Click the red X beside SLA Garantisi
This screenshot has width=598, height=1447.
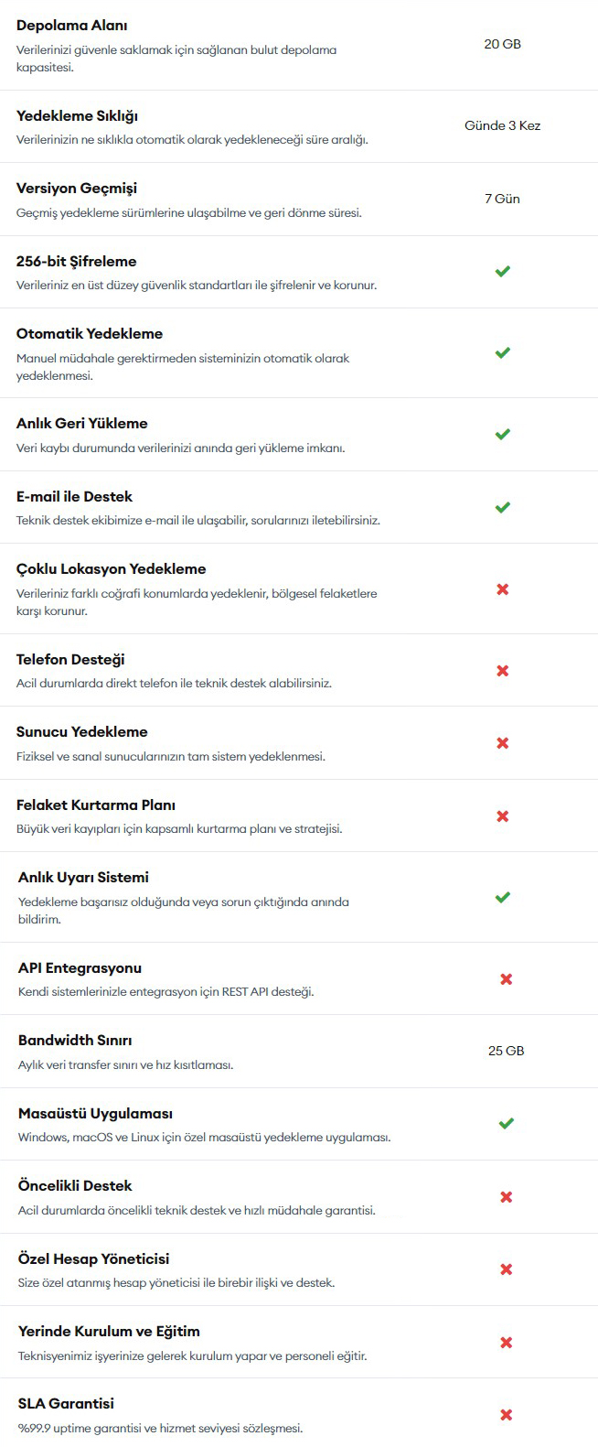click(x=506, y=1414)
